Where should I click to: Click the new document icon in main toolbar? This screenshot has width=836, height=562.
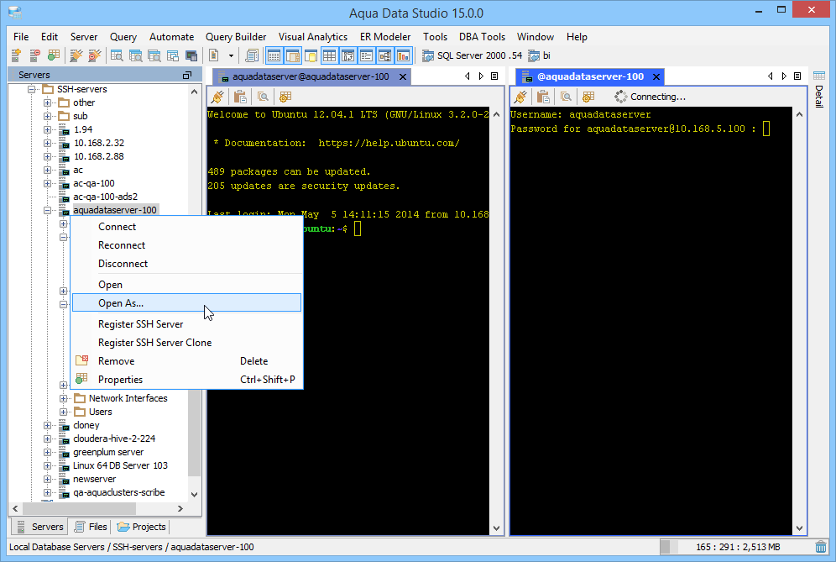pos(214,55)
